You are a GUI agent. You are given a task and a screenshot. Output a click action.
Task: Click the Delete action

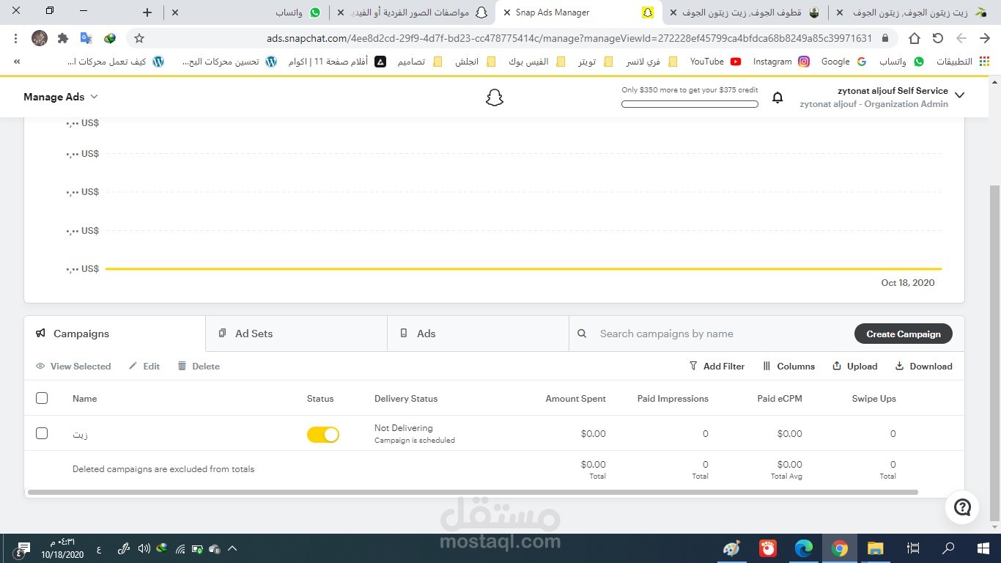[x=199, y=366]
